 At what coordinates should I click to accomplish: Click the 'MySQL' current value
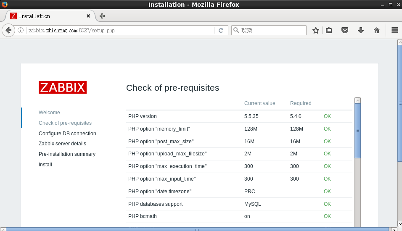pyautogui.click(x=253, y=204)
